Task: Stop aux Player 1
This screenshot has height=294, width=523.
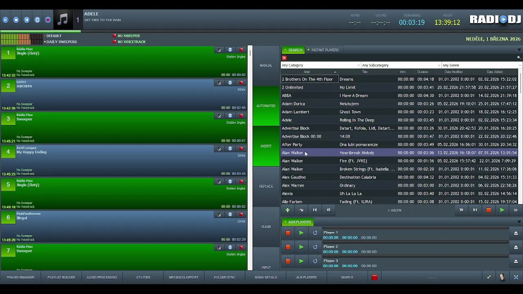Action: pyautogui.click(x=288, y=233)
